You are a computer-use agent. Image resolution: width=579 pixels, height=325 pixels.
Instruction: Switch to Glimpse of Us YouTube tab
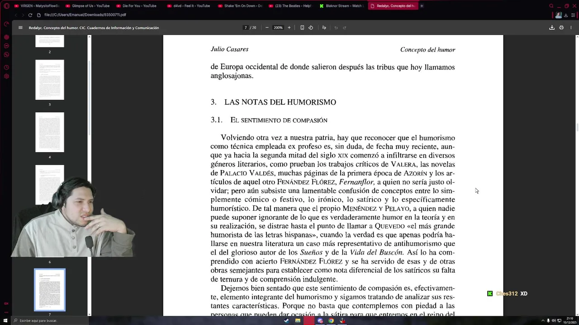point(88,6)
